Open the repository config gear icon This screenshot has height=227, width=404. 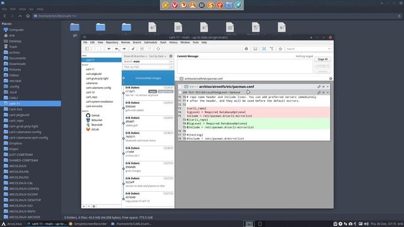pos(246,49)
